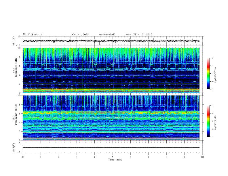This screenshot has width=228, height=176.
Task: Click the "4" kHz tick on ch.1 frequency axis
Action: pos(20,75)
